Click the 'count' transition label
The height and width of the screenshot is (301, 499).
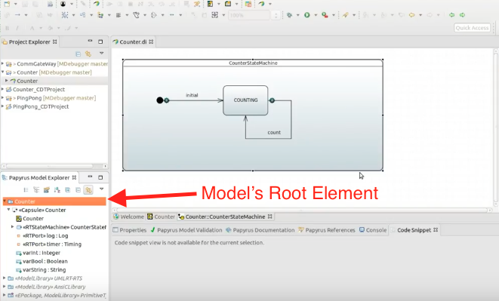pos(274,132)
